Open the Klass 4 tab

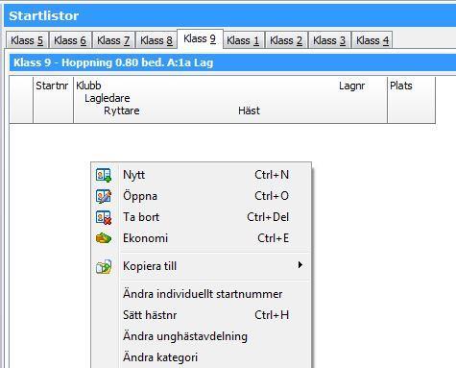(372, 40)
